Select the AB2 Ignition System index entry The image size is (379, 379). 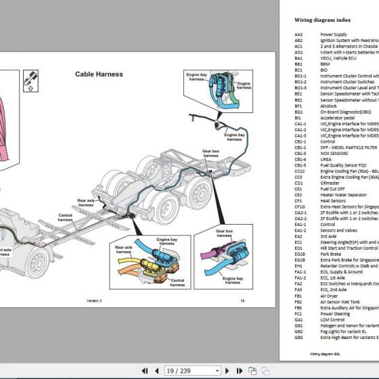click(x=336, y=41)
